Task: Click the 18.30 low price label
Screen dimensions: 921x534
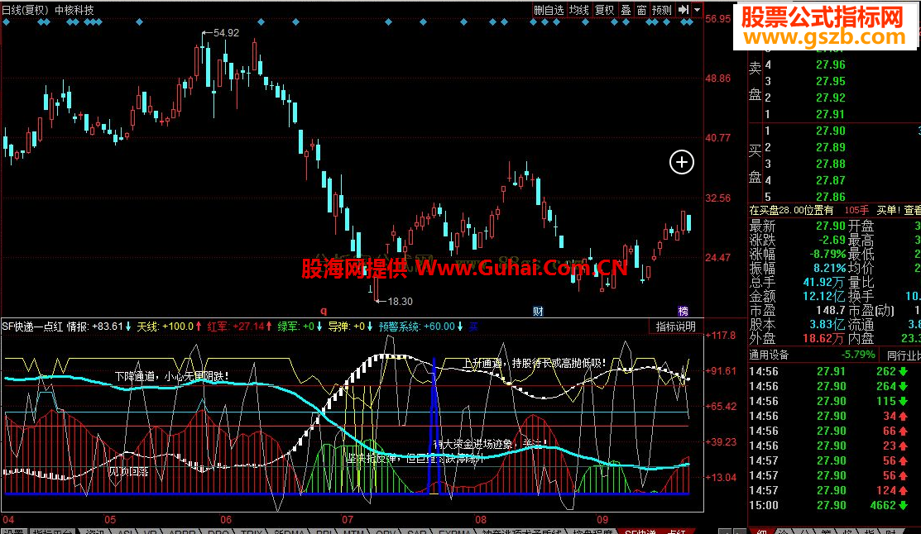Action: click(x=400, y=301)
